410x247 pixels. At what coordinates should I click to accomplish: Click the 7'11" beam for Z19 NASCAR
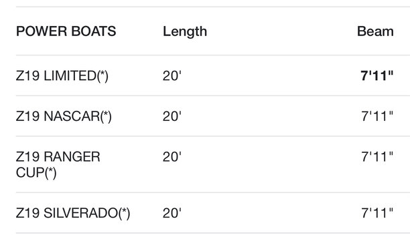pos(377,116)
